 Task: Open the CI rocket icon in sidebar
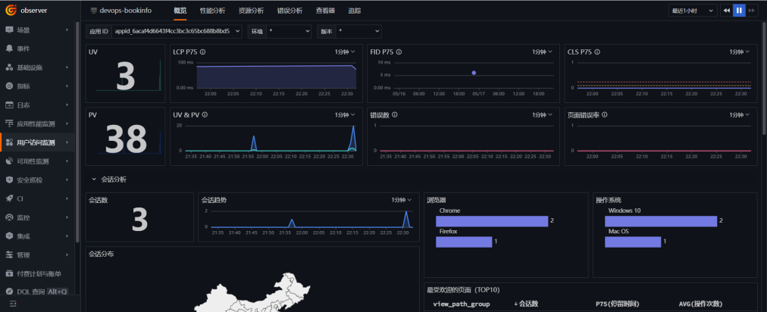coord(9,198)
